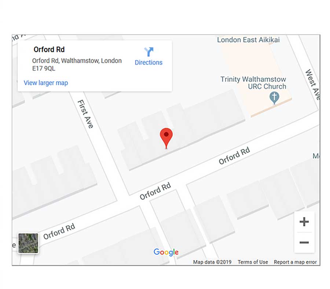Click the Orford Rd label beside satellite thumbnail

pos(59,231)
